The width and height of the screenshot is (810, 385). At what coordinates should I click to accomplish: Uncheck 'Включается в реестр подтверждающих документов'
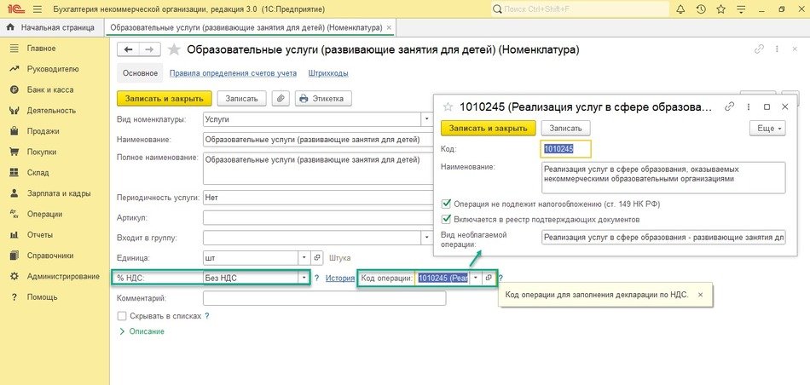point(447,220)
